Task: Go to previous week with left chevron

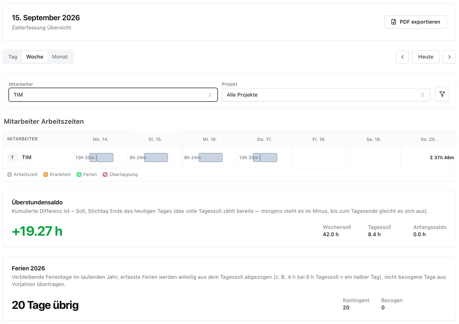Action: click(x=402, y=57)
